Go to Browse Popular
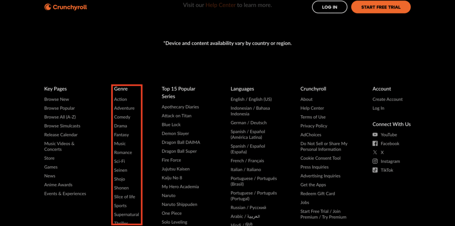Image resolution: width=455 pixels, height=226 pixels. (x=60, y=108)
